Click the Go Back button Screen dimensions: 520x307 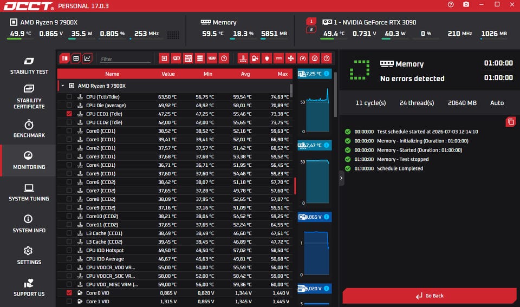tap(430, 296)
